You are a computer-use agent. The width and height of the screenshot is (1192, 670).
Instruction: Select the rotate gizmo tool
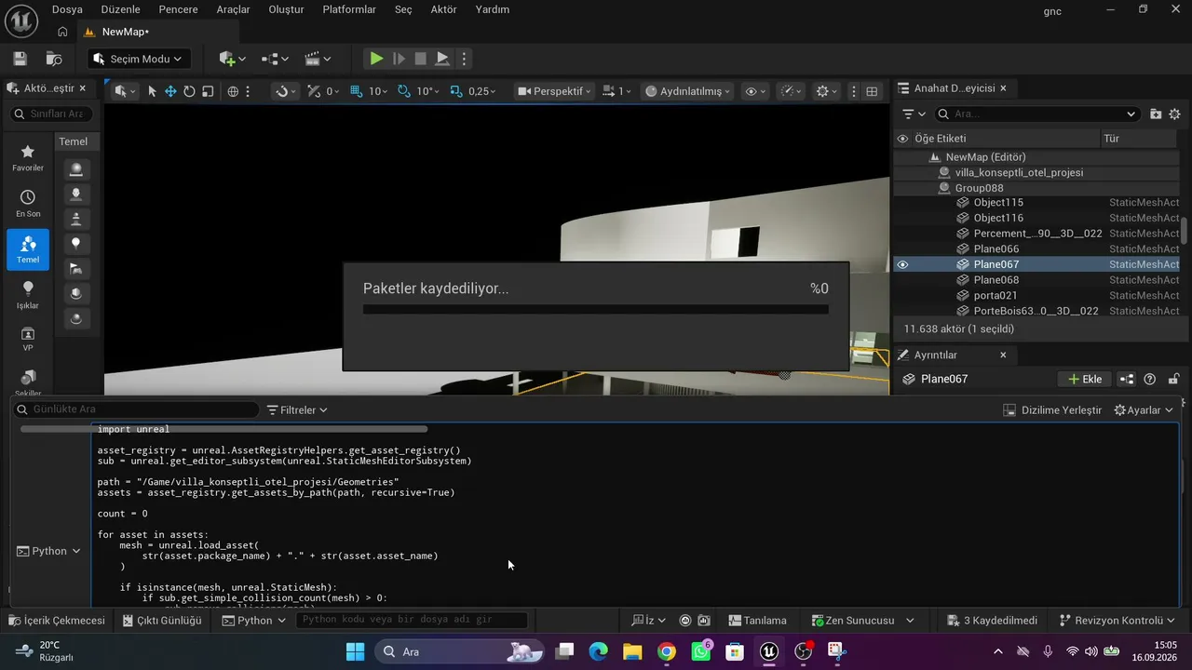[189, 91]
